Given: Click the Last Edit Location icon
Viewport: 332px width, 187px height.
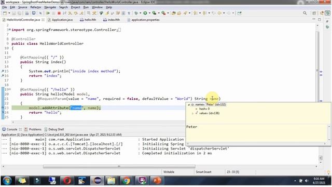Looking at the screenshot, I should [x=213, y=13].
